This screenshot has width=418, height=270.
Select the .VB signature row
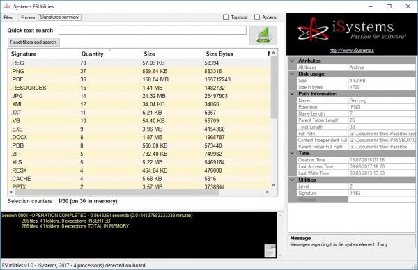[x=140, y=120]
